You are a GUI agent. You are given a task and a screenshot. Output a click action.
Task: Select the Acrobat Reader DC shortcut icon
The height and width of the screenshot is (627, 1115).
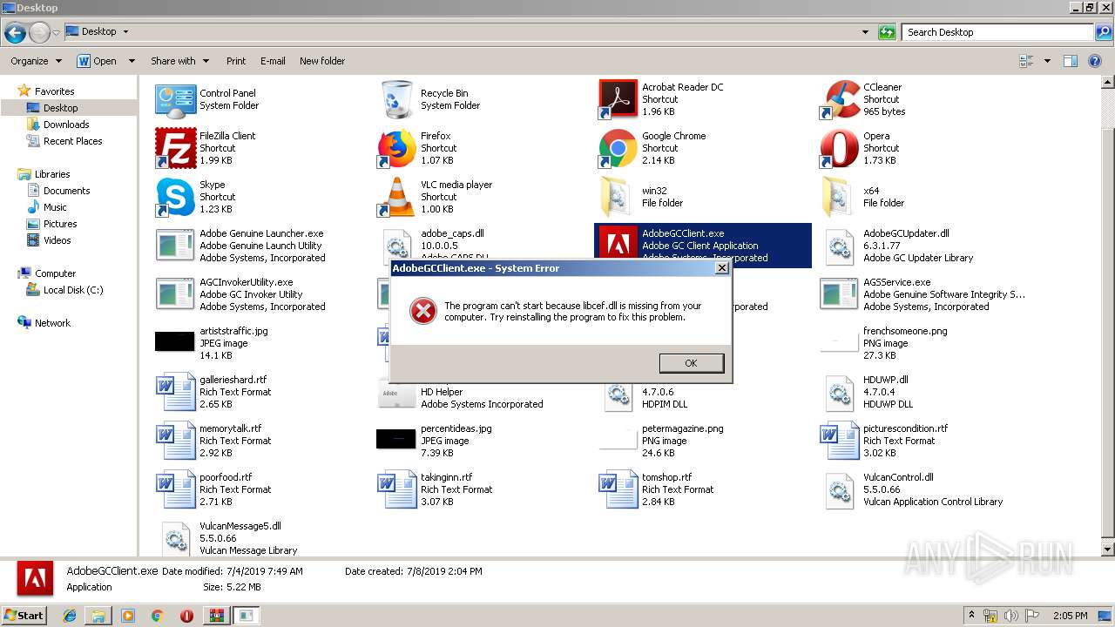[x=618, y=100]
